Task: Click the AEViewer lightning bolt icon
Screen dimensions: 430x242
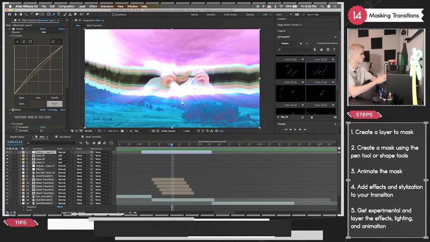Action: coord(314,50)
